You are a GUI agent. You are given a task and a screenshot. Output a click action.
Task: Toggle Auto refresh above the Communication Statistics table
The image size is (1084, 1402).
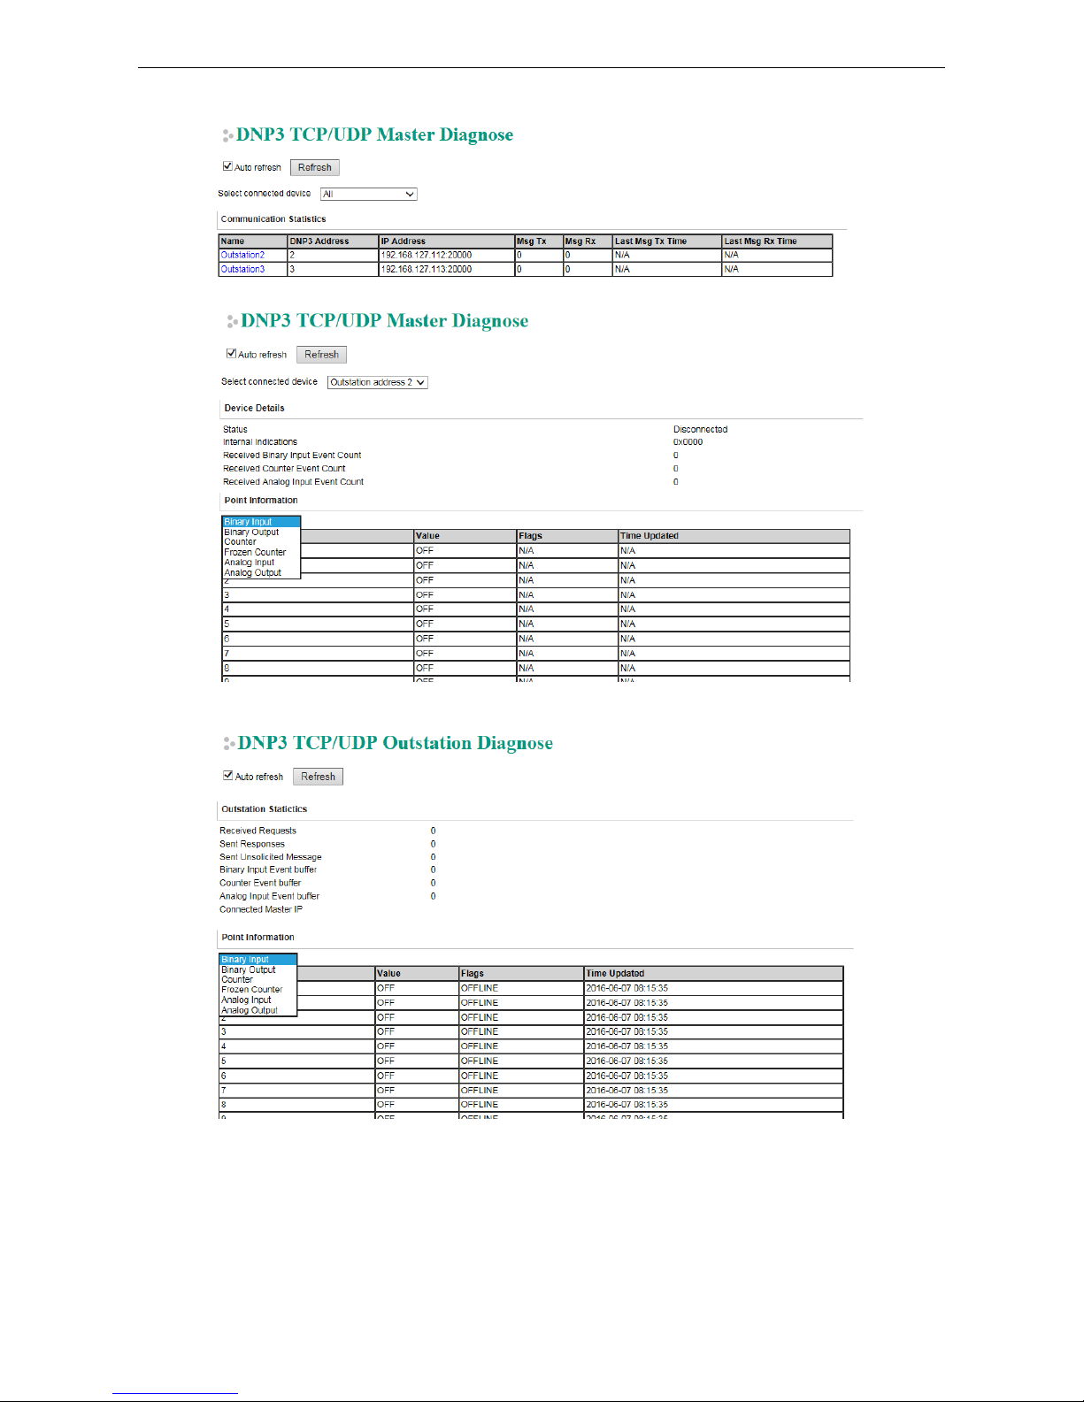(227, 166)
